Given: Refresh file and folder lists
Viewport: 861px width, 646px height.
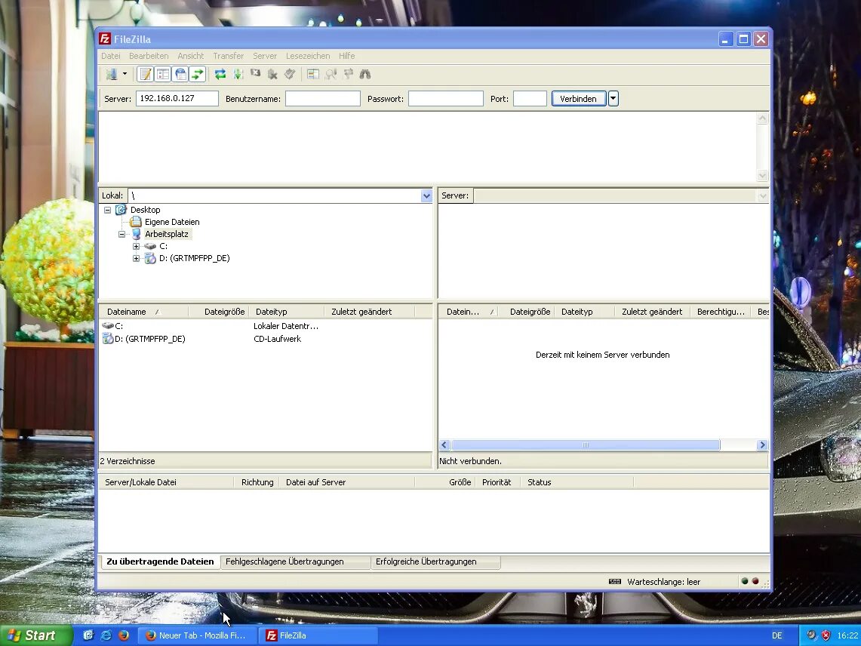Looking at the screenshot, I should point(220,74).
